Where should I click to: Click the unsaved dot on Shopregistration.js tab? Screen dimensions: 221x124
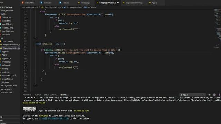[118, 3]
